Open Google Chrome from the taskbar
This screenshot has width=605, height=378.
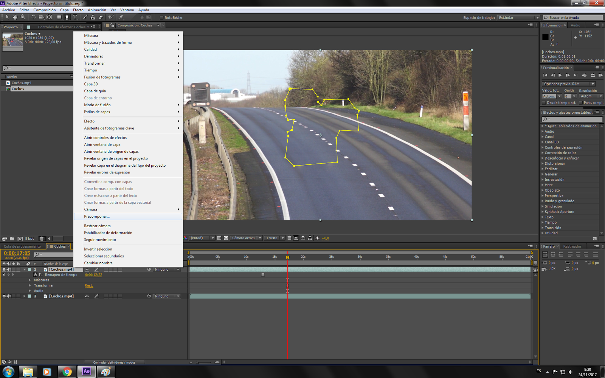(67, 372)
